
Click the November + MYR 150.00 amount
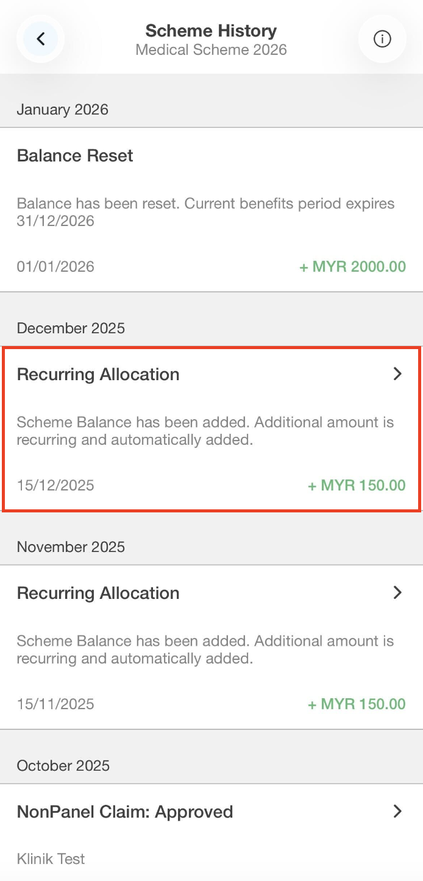coord(357,704)
